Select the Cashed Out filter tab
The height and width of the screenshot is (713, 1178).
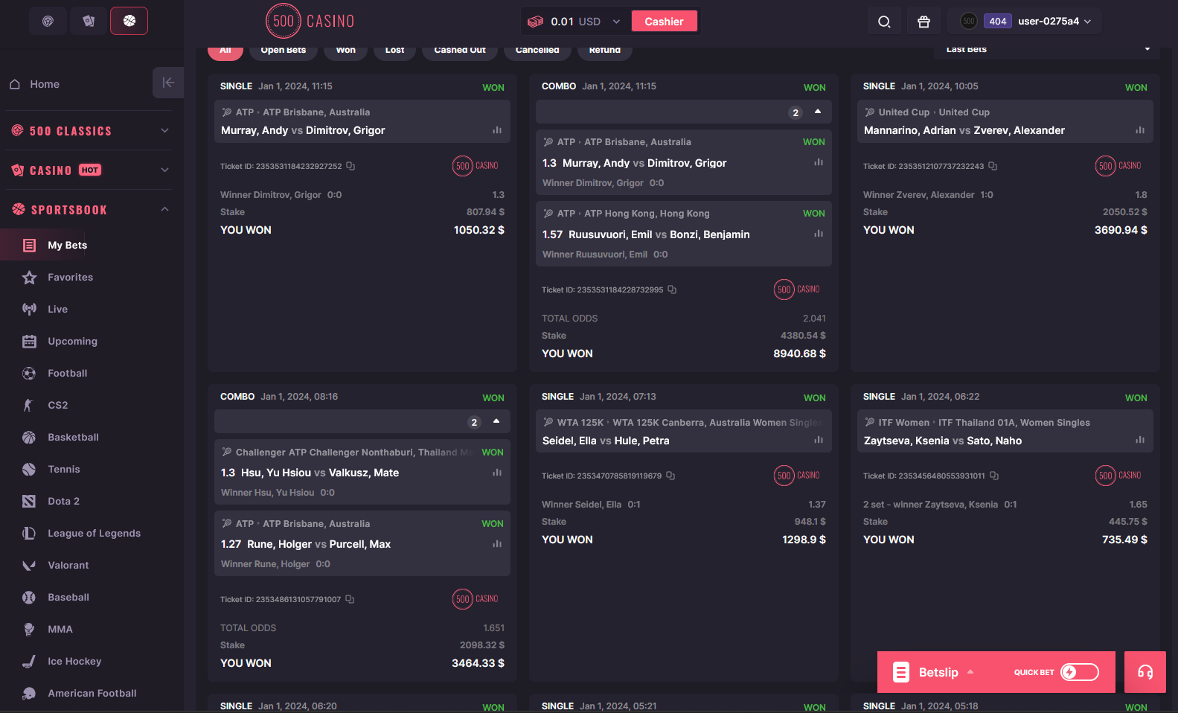[460, 50]
